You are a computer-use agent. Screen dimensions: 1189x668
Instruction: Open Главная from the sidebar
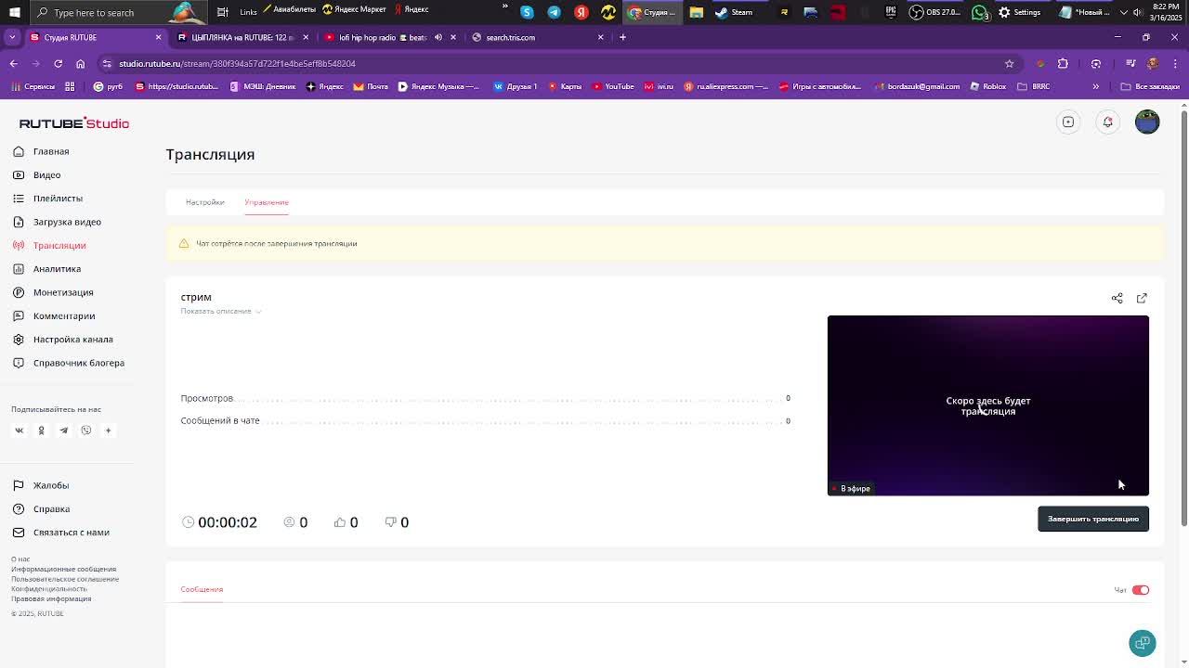point(51,151)
